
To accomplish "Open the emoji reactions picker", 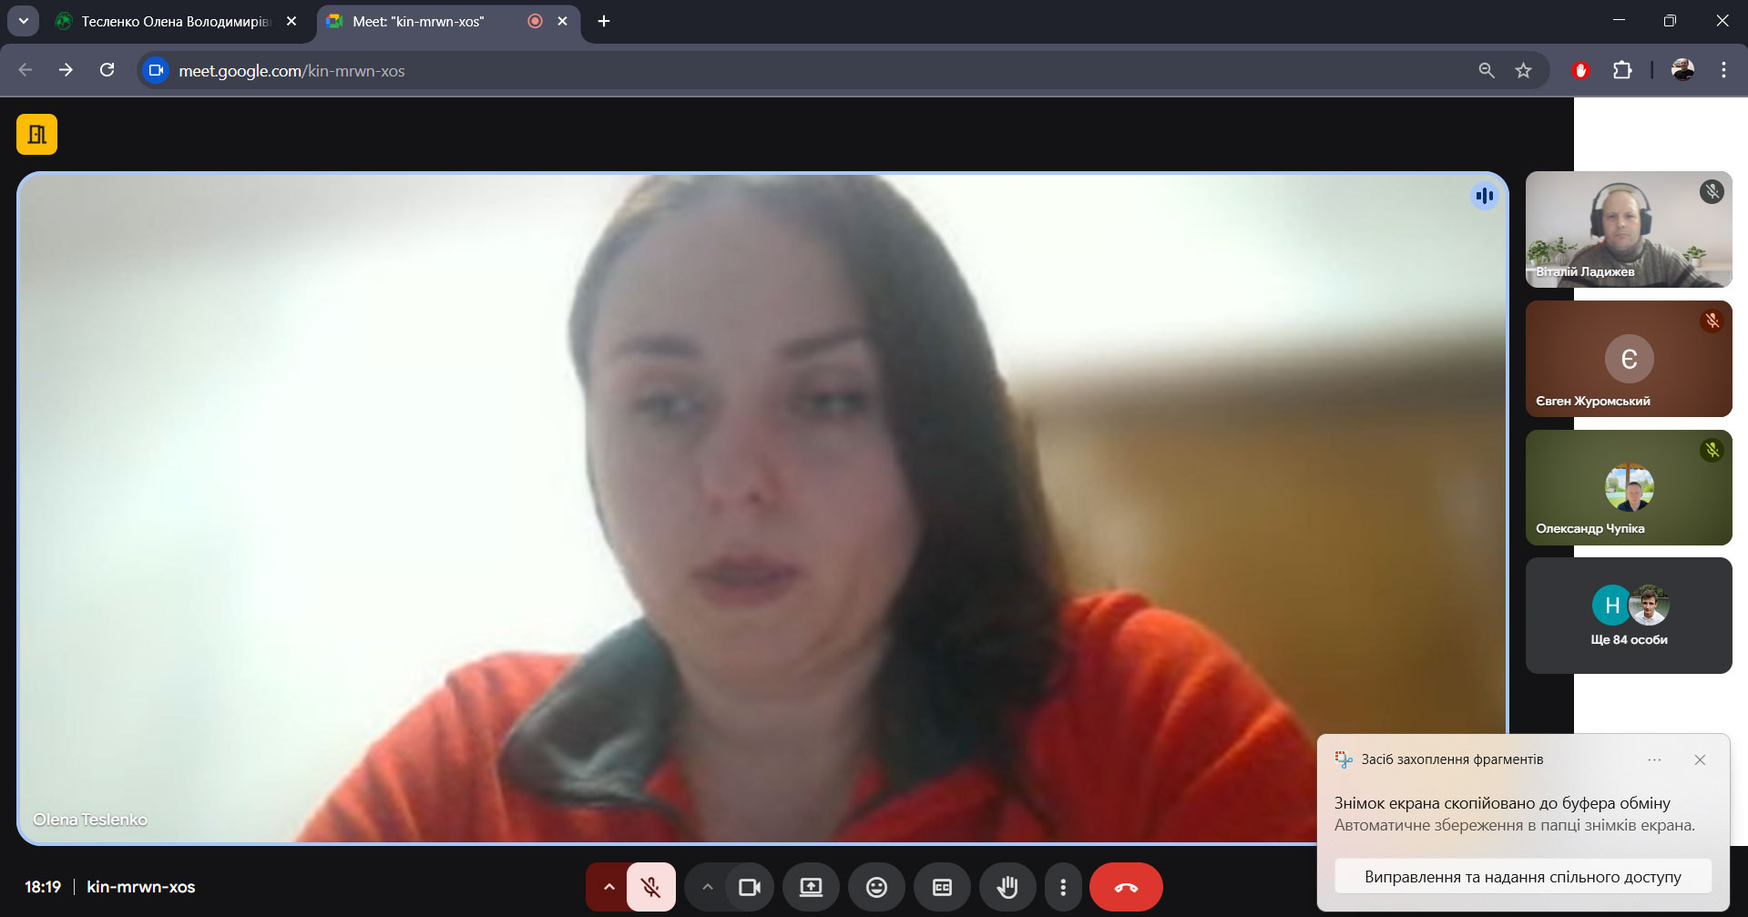I will point(876,887).
